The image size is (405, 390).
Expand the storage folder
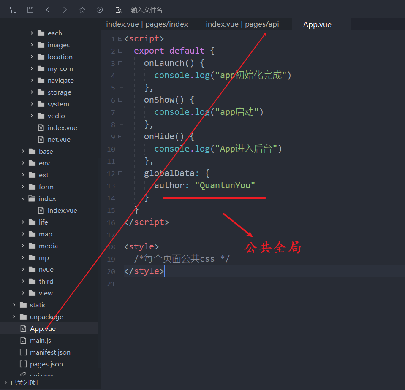[x=32, y=92]
